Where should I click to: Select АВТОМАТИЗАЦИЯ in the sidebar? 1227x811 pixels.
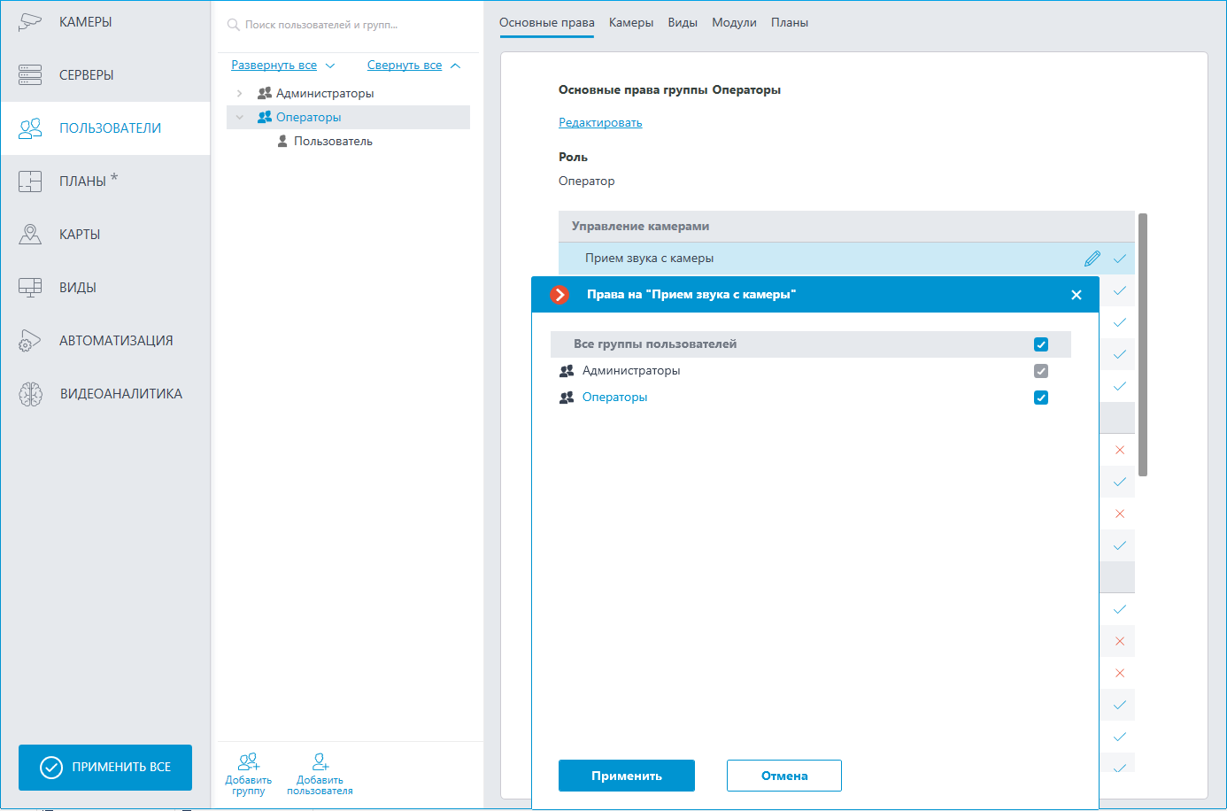click(x=105, y=341)
